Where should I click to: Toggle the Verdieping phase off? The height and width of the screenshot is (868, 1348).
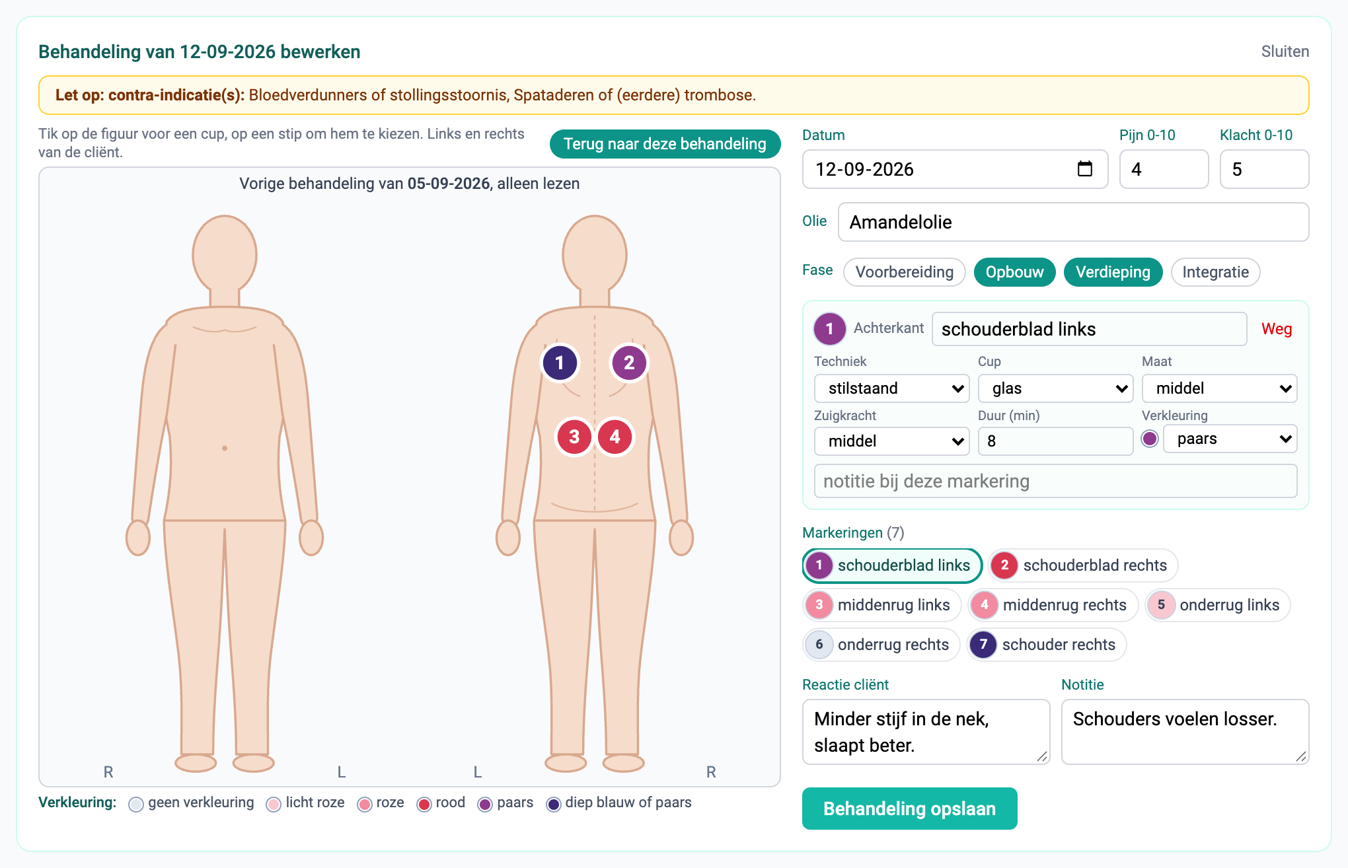(1113, 272)
